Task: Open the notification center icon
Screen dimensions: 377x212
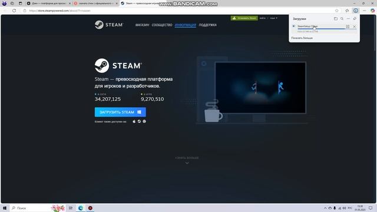Action: tap(371, 208)
